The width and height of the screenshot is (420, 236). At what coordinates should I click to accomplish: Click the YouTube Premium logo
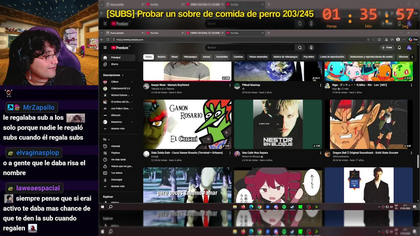pyautogui.click(x=120, y=48)
